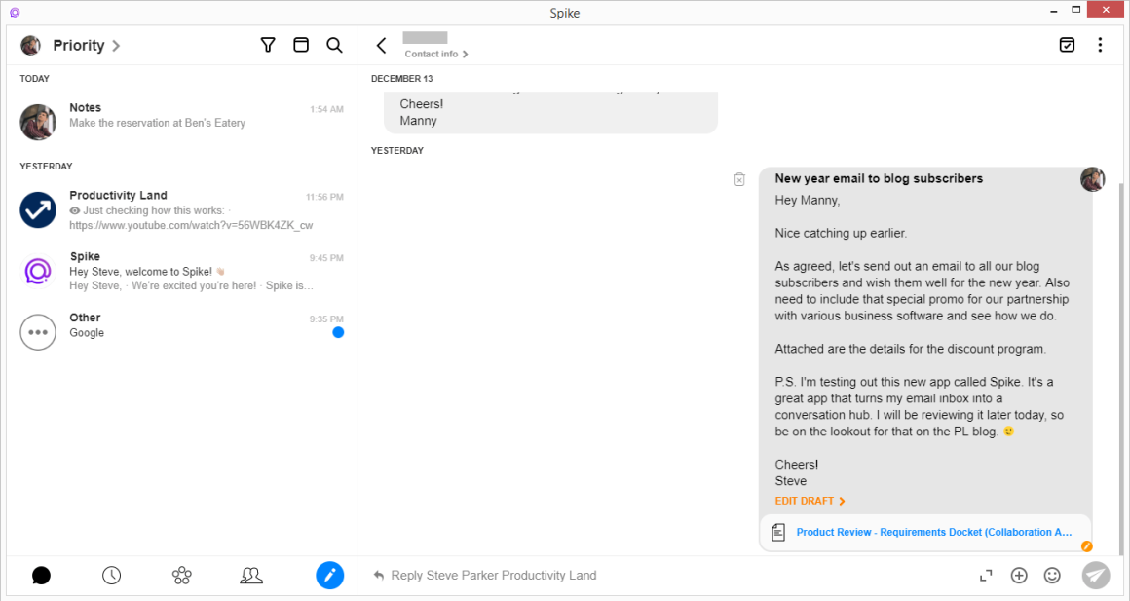
Task: Open the Compose button with the pencil icon
Action: pos(330,575)
